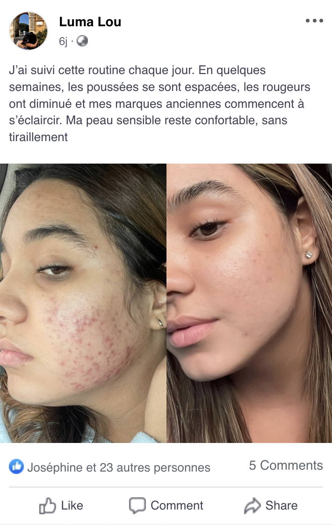332x525 pixels.
Task: Click the globe public audience icon
Action: [82, 41]
